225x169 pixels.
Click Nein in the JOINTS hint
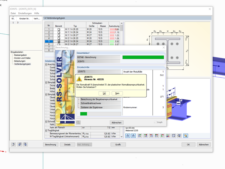point(117,93)
